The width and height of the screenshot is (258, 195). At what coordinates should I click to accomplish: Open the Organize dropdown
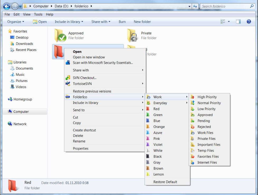(x=16, y=22)
